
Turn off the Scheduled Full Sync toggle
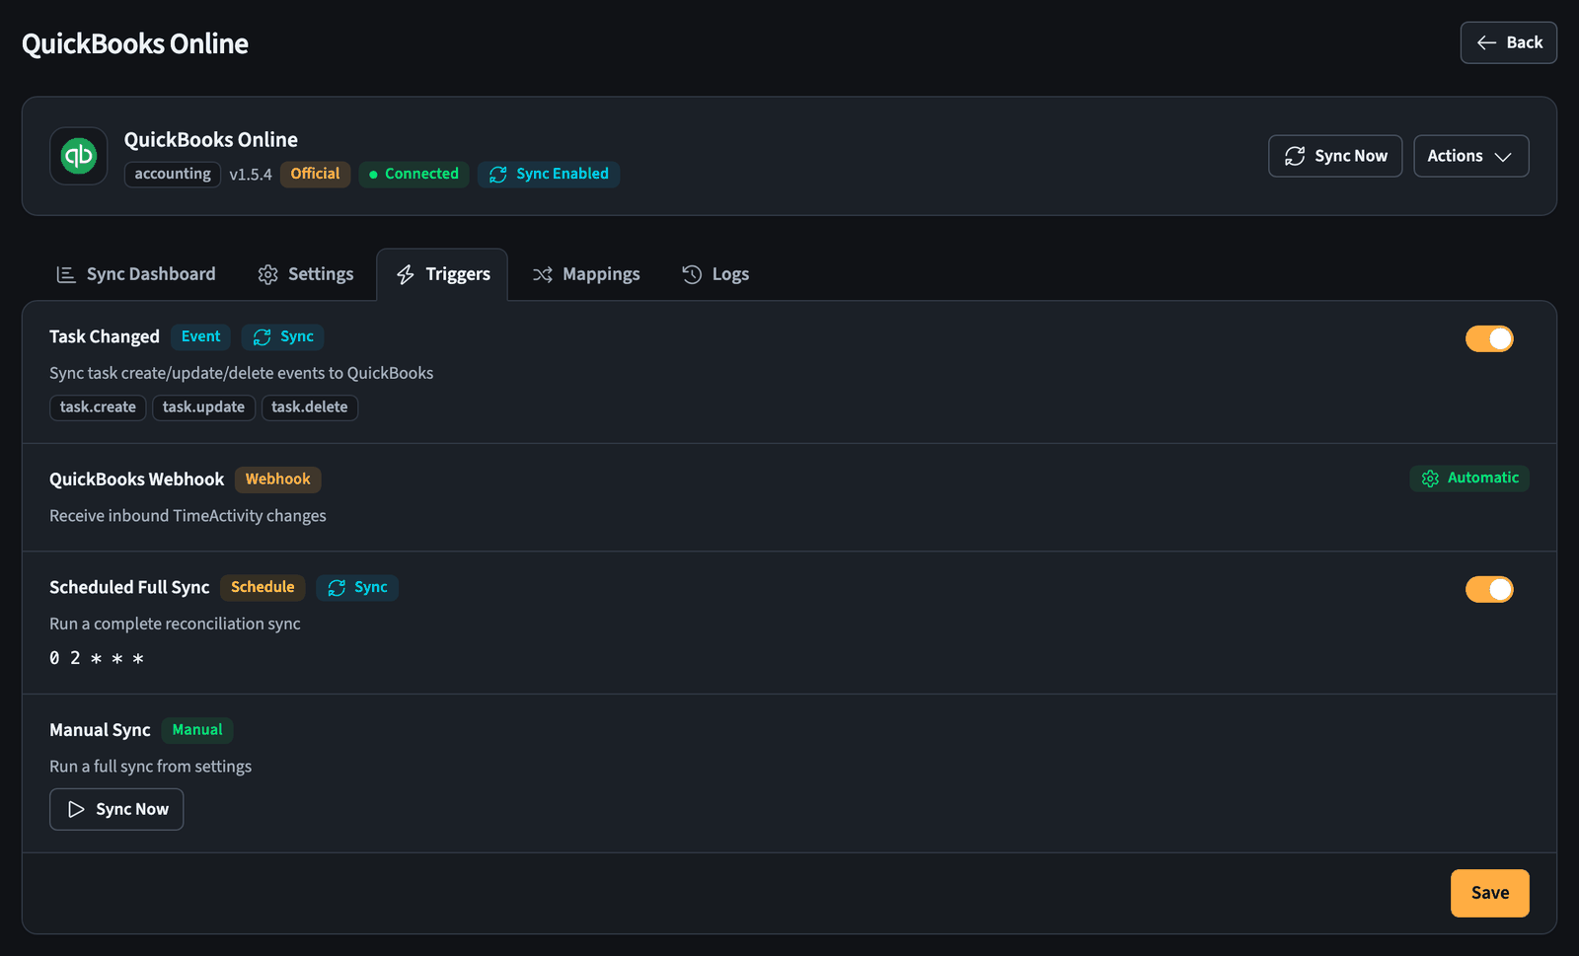[x=1489, y=589]
